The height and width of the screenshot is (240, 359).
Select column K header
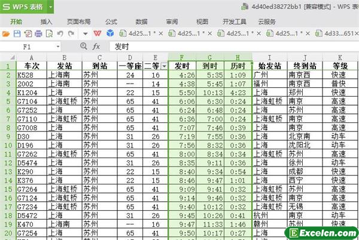coord(340,57)
